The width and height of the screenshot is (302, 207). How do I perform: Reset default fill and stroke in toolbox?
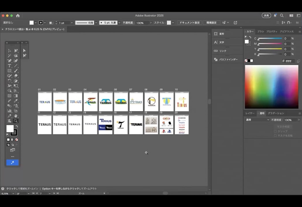click(8, 135)
